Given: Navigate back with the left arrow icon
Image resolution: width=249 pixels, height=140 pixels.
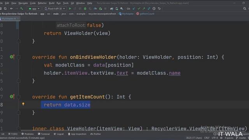Looking at the screenshot, I should (11, 9).
